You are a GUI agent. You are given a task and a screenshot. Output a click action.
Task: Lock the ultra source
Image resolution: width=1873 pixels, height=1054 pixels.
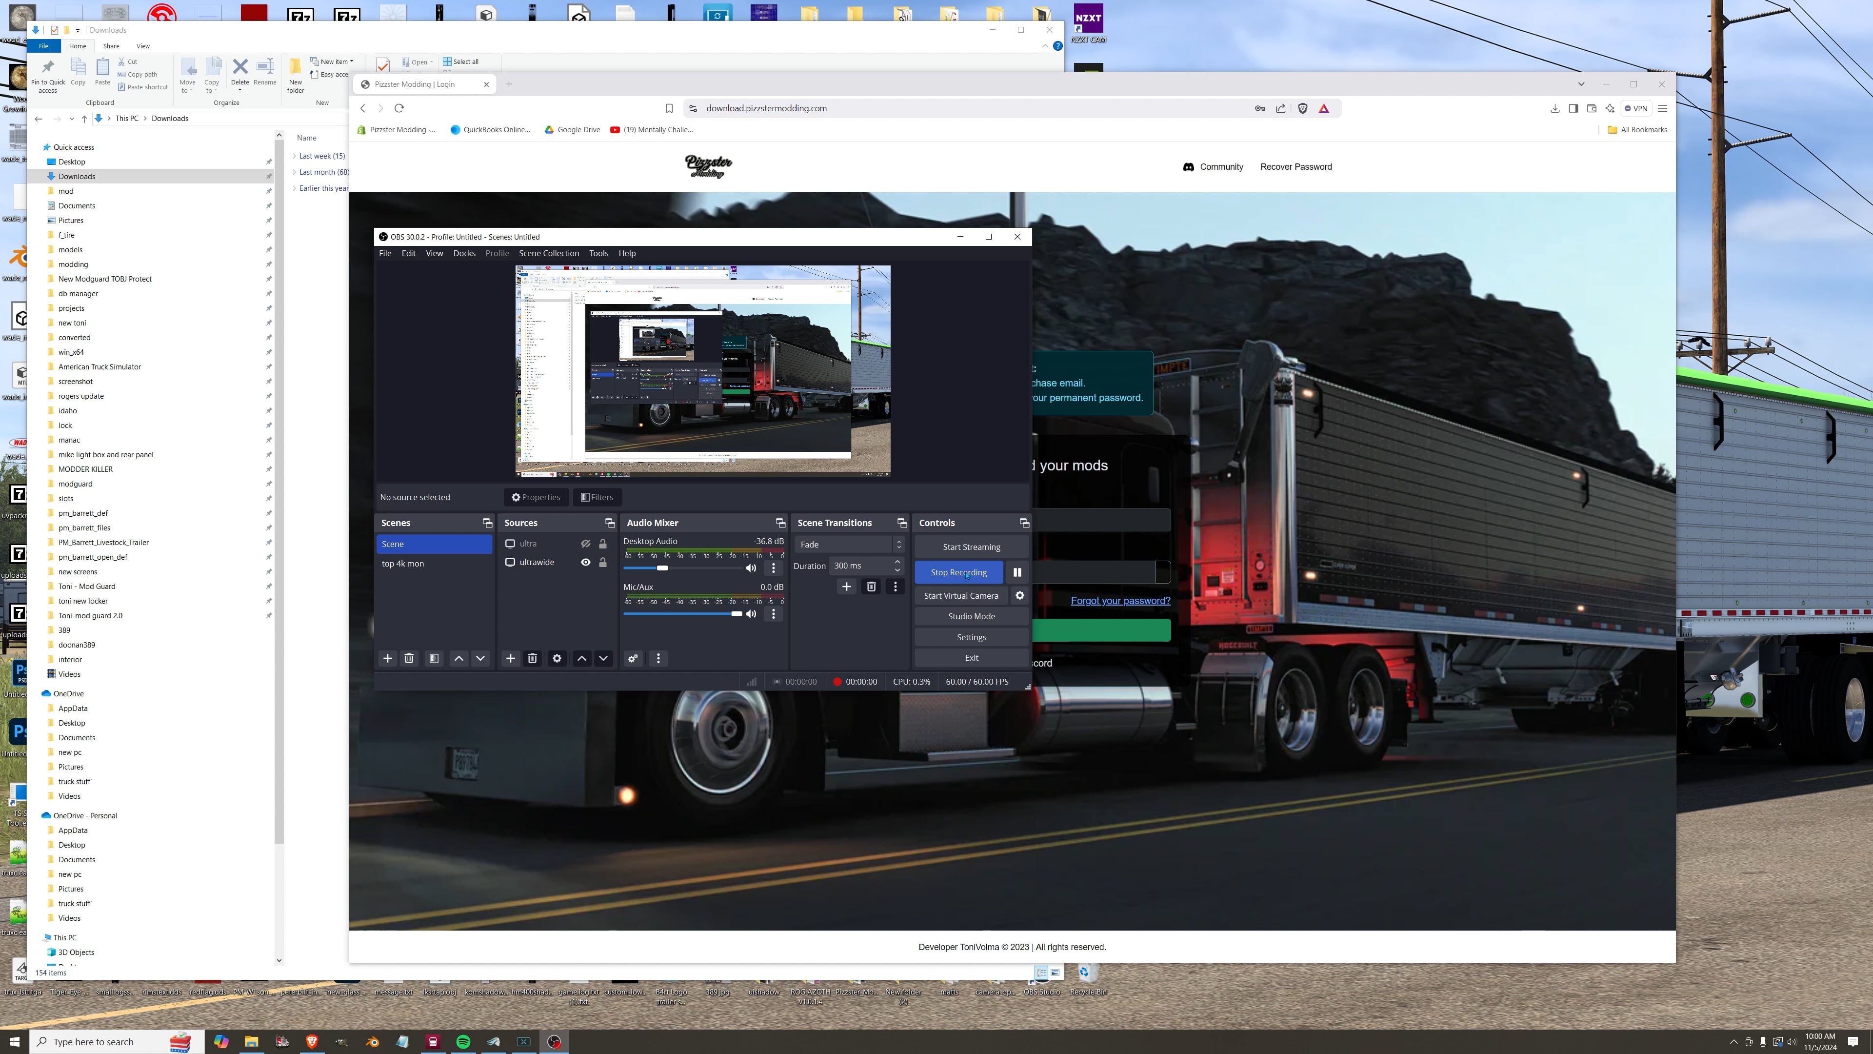click(x=602, y=544)
